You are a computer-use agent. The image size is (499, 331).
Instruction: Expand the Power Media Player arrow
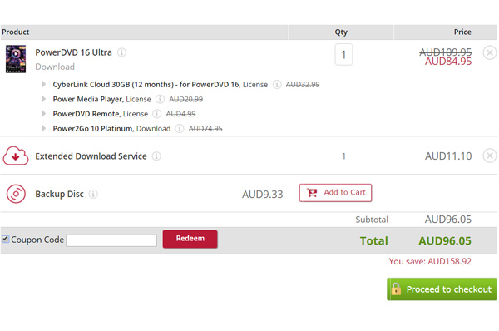click(43, 99)
